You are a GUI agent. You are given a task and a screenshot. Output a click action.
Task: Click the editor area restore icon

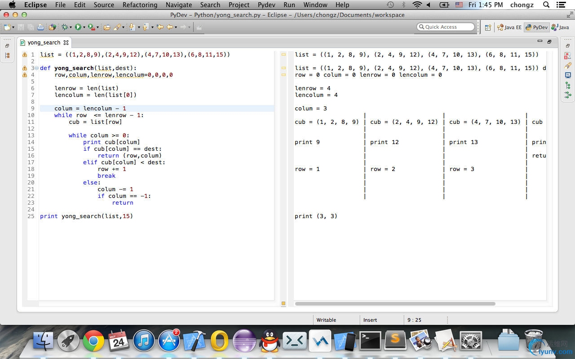[x=549, y=42]
